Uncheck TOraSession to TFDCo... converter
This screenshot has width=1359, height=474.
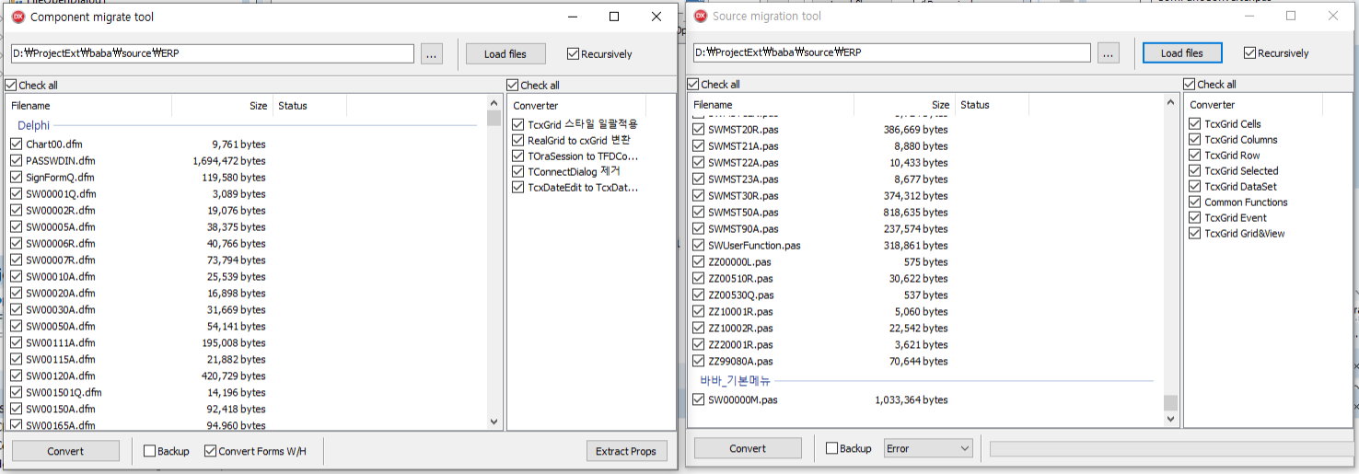[519, 156]
